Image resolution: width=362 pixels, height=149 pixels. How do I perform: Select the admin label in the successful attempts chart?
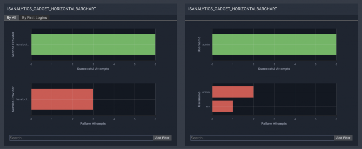click(206, 45)
